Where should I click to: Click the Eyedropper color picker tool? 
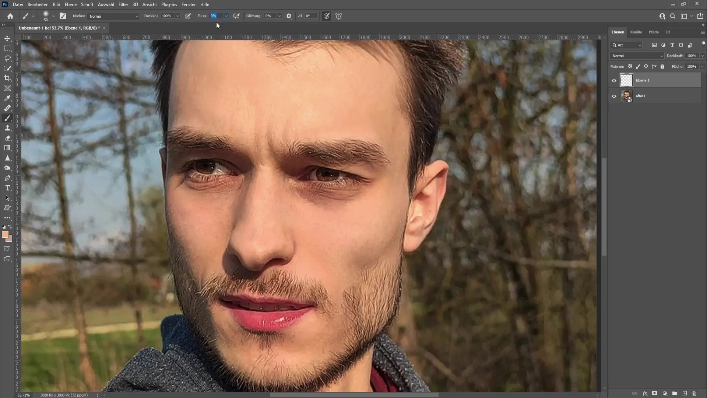[8, 98]
